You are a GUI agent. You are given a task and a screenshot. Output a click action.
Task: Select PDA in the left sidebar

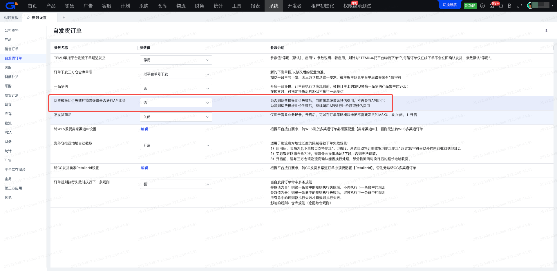tap(23, 133)
